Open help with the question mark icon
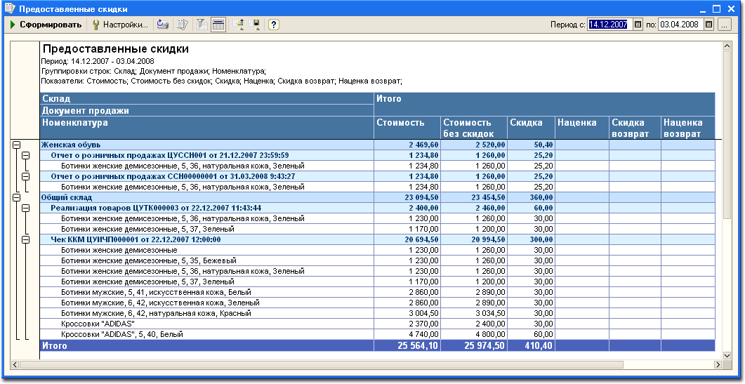Screen dimensions: 745x384 (x=273, y=25)
